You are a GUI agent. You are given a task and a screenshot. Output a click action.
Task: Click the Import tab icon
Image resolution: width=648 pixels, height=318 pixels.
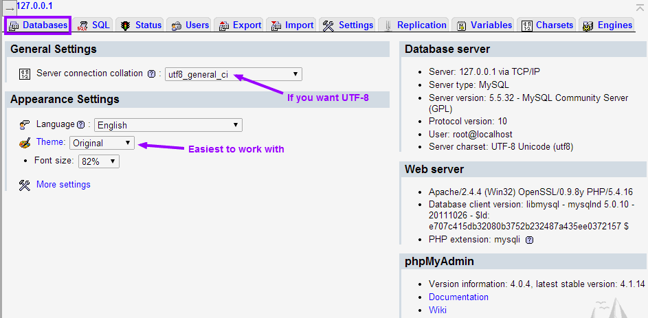click(x=276, y=26)
